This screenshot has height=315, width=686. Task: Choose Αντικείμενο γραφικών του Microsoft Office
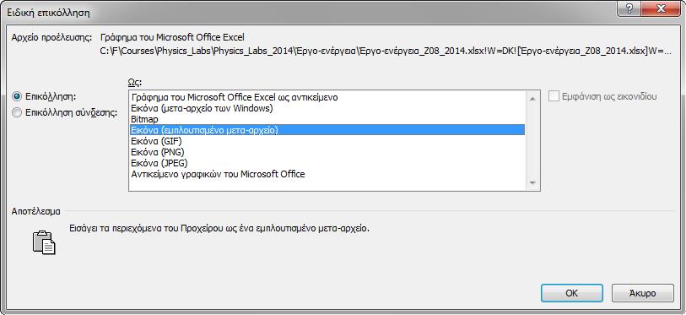pos(327,174)
